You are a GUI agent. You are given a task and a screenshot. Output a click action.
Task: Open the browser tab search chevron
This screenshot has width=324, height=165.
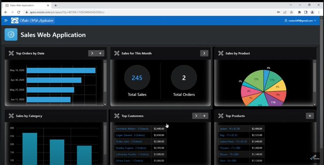[290, 5]
